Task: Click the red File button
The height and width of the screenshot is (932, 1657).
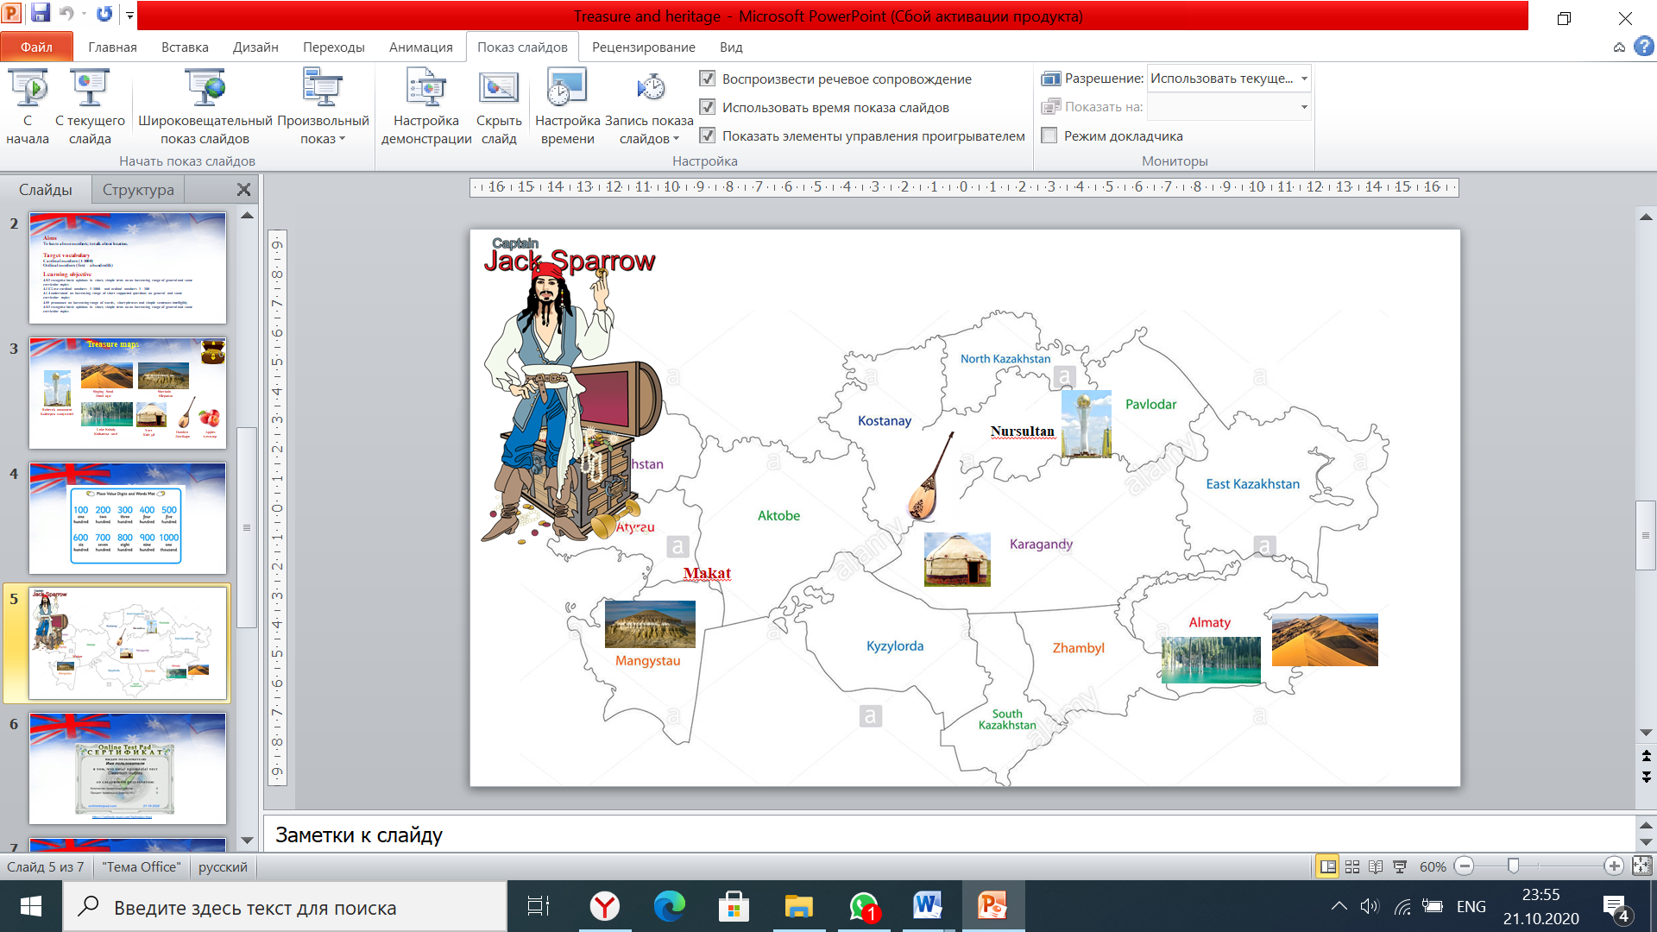Action: pos(36,47)
